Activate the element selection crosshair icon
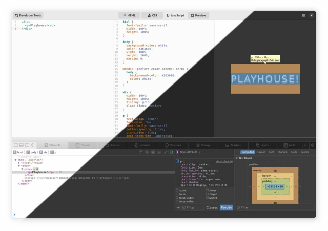Image resolution: width=328 pixels, height=231 pixels. point(33,145)
